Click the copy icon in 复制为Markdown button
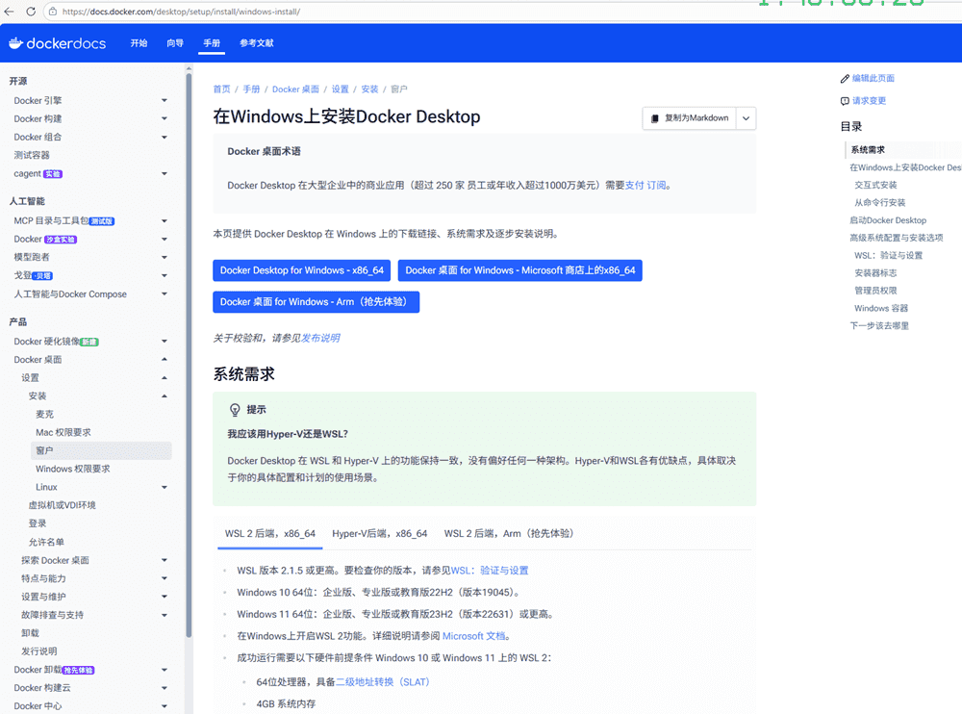 [655, 118]
